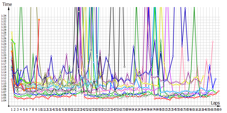Select the blue data point at 1:23 on lap 41
This screenshot has height=113, width=227.
coord(133,47)
